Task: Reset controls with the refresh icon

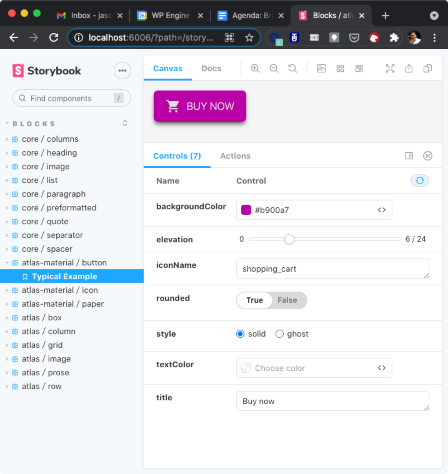Action: click(420, 180)
